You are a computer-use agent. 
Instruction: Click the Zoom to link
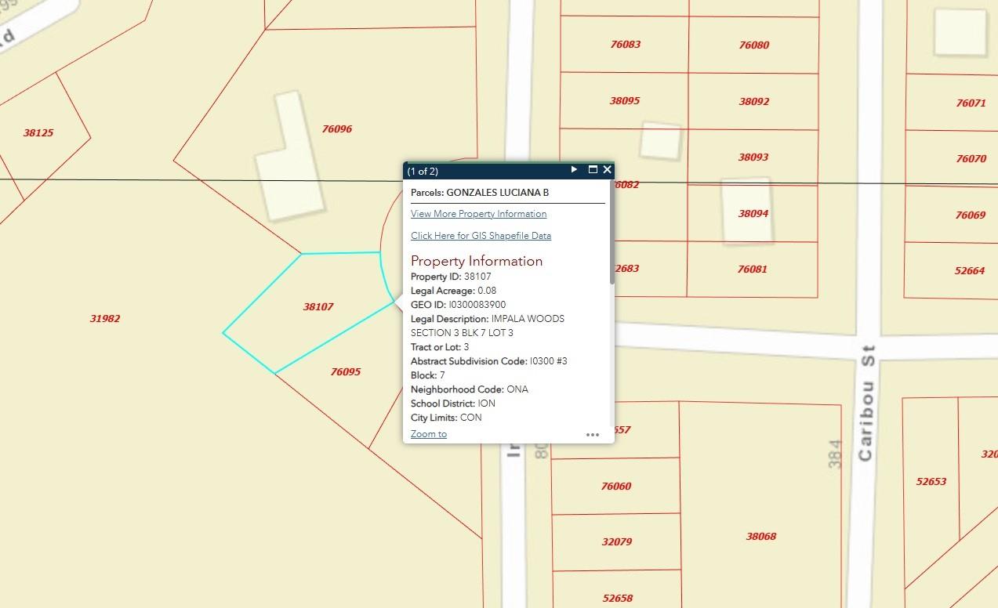(x=428, y=434)
